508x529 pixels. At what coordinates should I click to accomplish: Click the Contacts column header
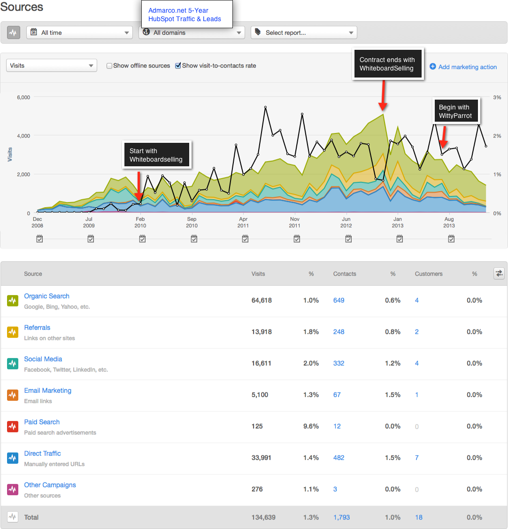[x=345, y=273]
